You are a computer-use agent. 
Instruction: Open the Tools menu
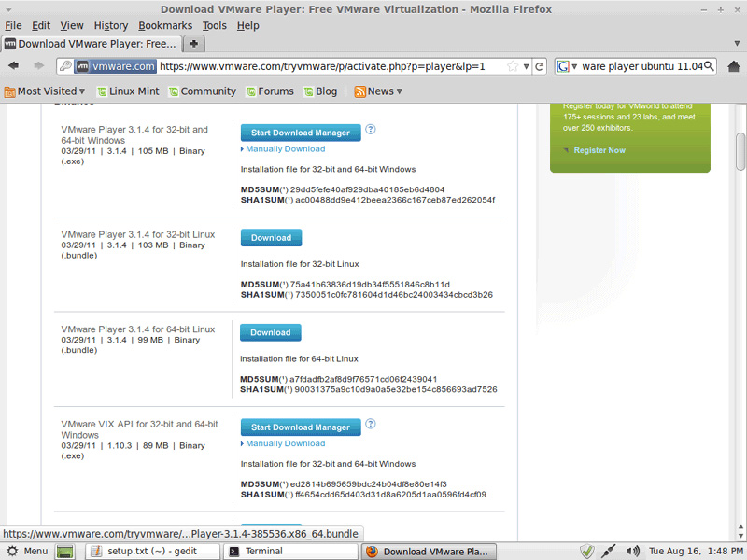pyautogui.click(x=215, y=26)
